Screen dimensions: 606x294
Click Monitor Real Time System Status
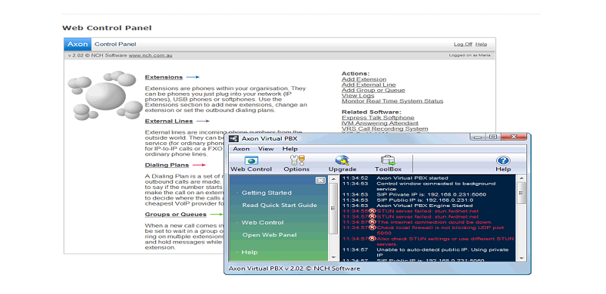click(x=392, y=101)
